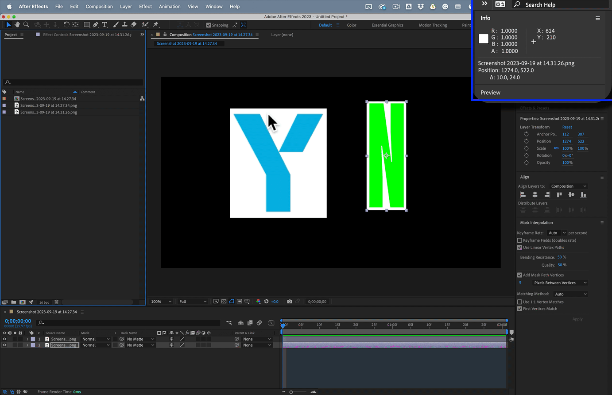Hide layer 2 with its eye toggle
The image size is (612, 395).
4,345
